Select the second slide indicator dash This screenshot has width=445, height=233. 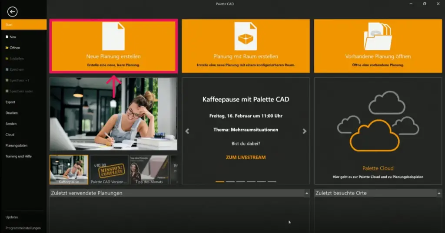[230, 181]
